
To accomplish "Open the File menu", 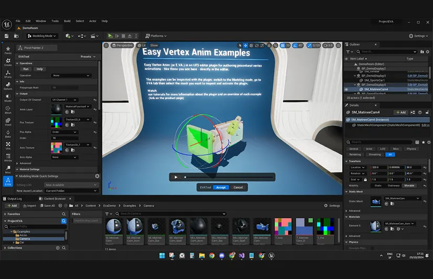I will pos(18,21).
